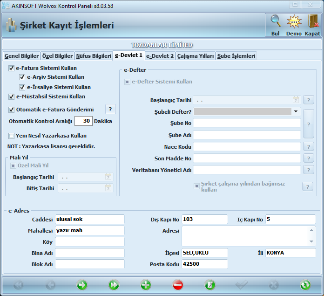Click the Köy input field
The height and width of the screenshot is (296, 324).
[90, 241]
